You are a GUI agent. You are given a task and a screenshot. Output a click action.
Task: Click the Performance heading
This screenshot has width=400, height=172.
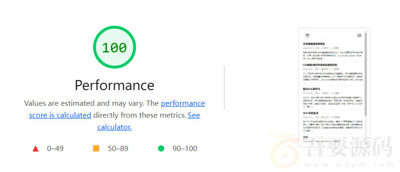click(114, 85)
